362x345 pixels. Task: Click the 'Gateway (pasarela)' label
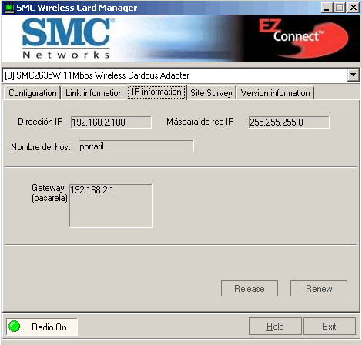pyautogui.click(x=49, y=193)
